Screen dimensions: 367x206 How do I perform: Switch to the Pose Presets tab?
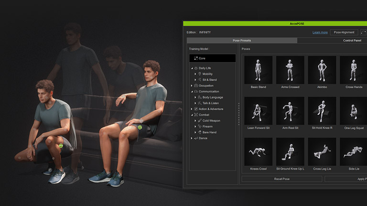(x=241, y=41)
